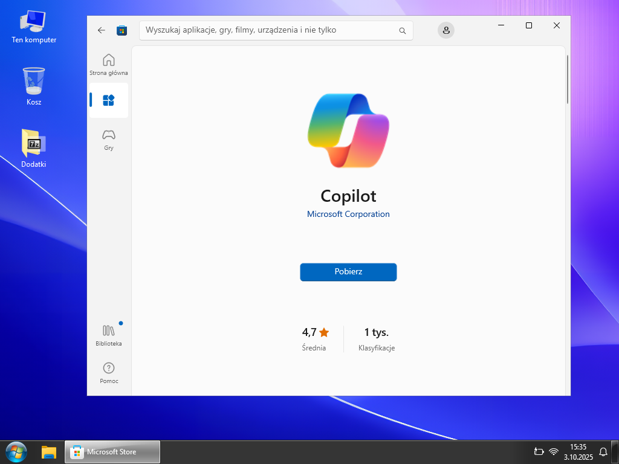
Task: Click the 1 tys. ratings count
Action: click(376, 332)
